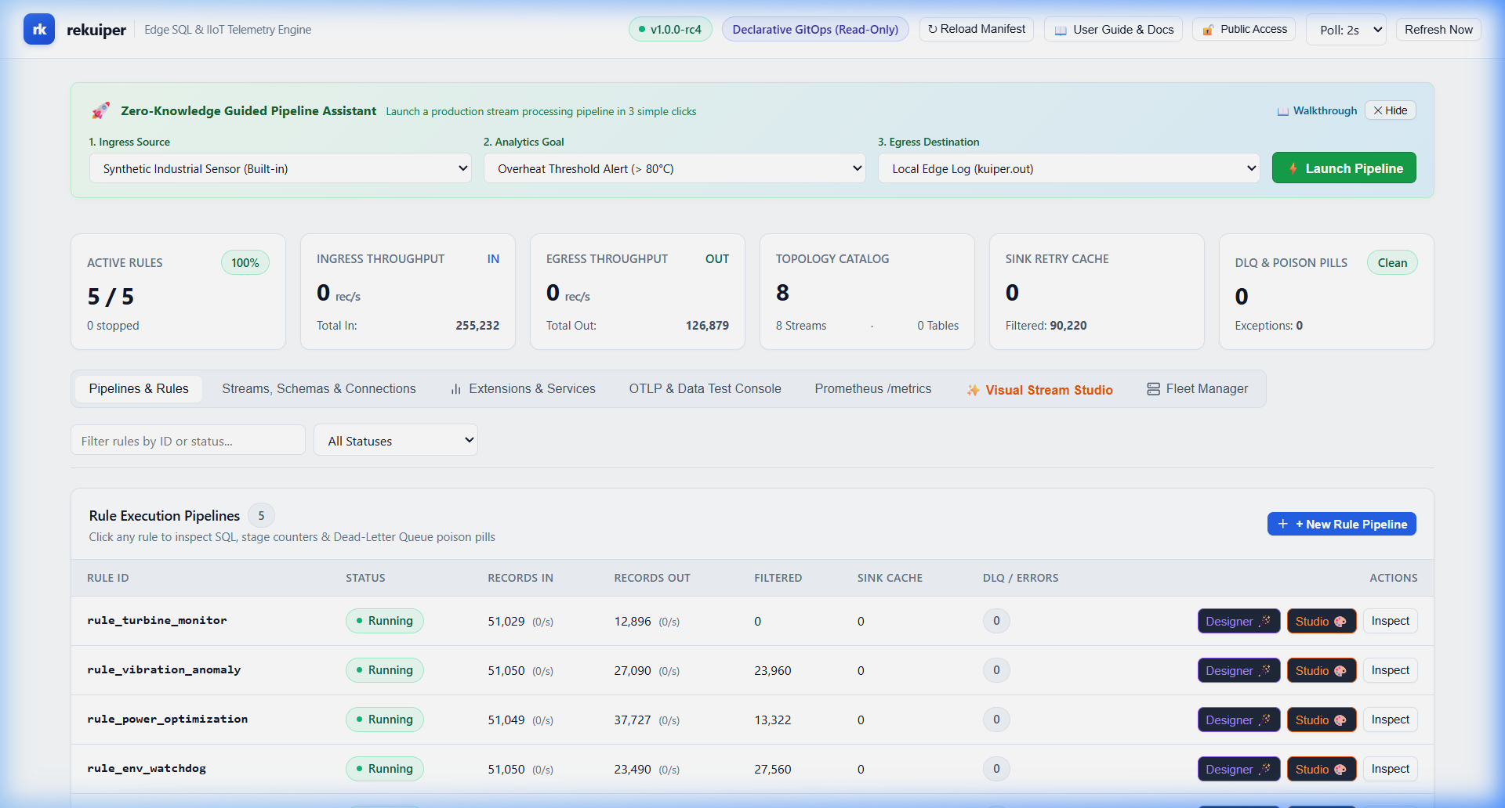Open Studio for rule_turbine_monitor
Viewport: 1505px width, 808px height.
(1321, 621)
